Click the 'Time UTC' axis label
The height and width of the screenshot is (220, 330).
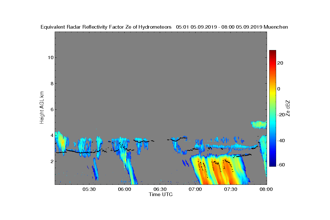tap(161, 194)
